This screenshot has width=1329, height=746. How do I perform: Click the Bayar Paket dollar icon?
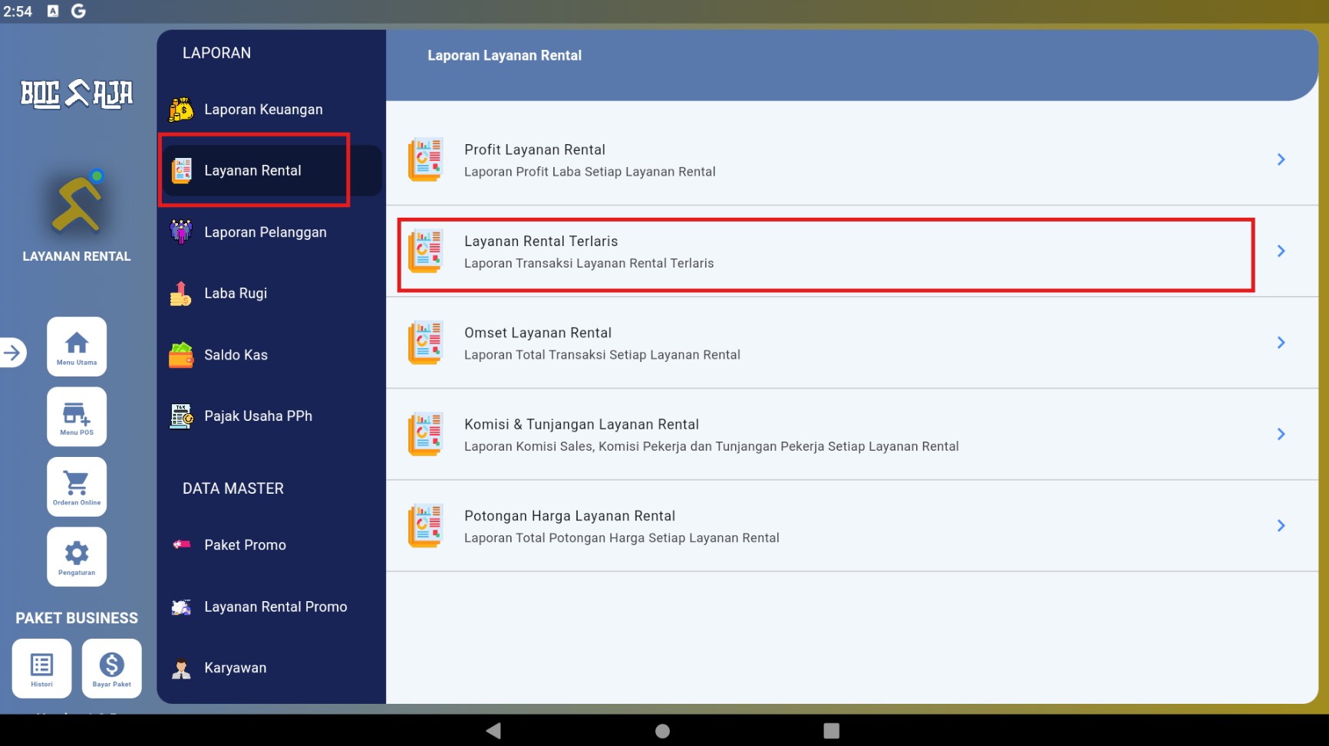[112, 669]
